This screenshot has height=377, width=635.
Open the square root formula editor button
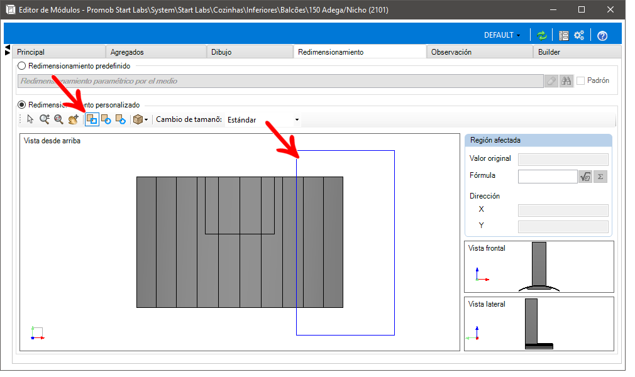tap(585, 177)
